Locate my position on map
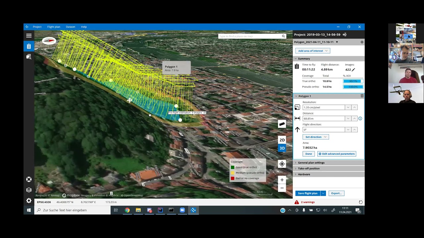Screen dimensions: 424x238 point(282,164)
